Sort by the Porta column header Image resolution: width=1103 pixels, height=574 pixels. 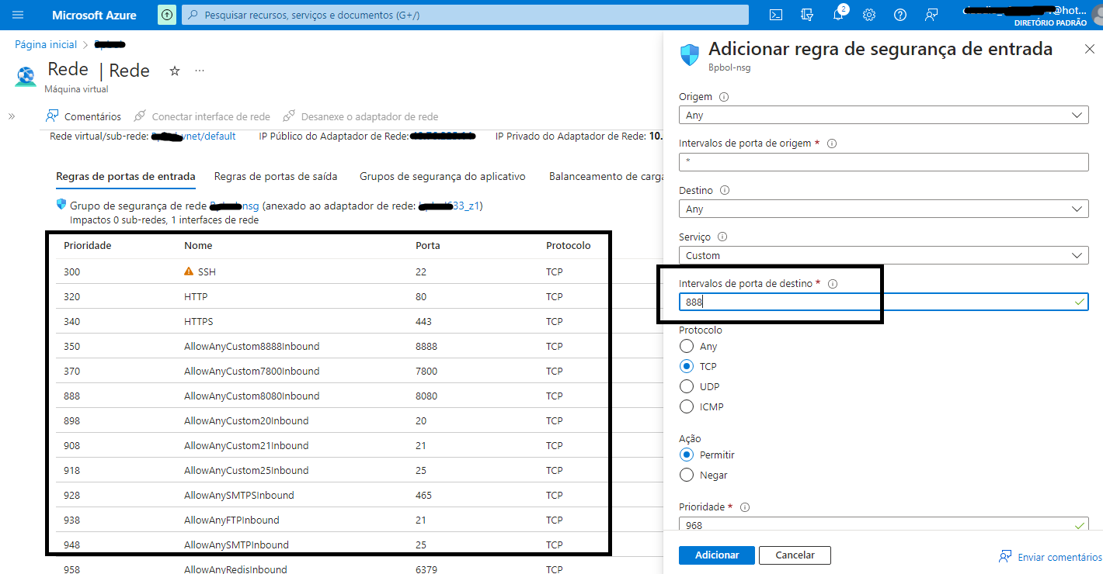428,245
